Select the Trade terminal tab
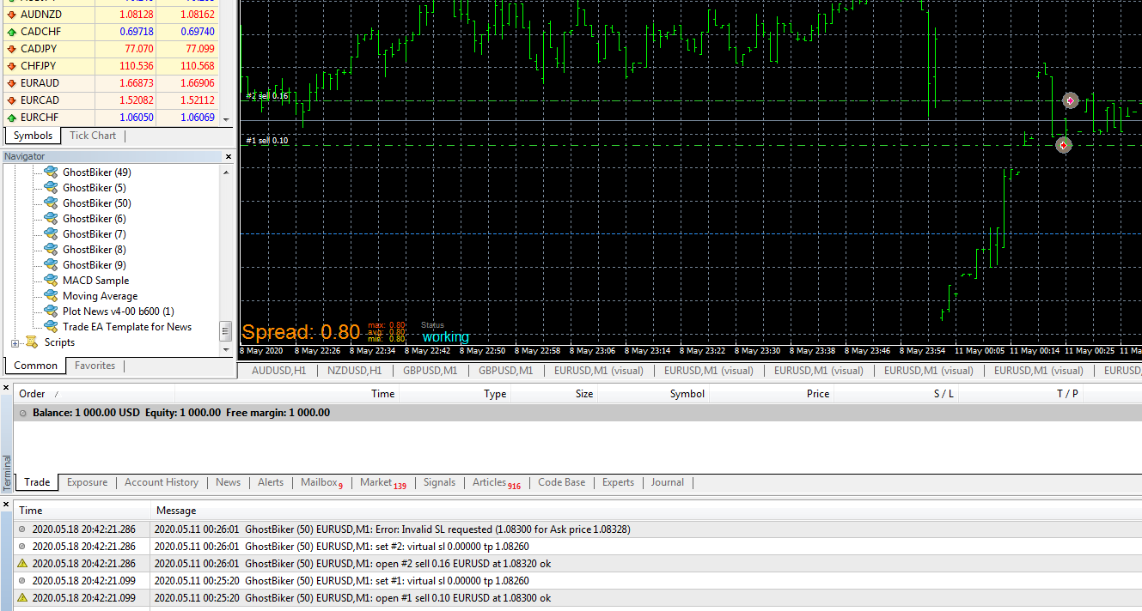Image resolution: width=1142 pixels, height=611 pixels. coord(37,482)
